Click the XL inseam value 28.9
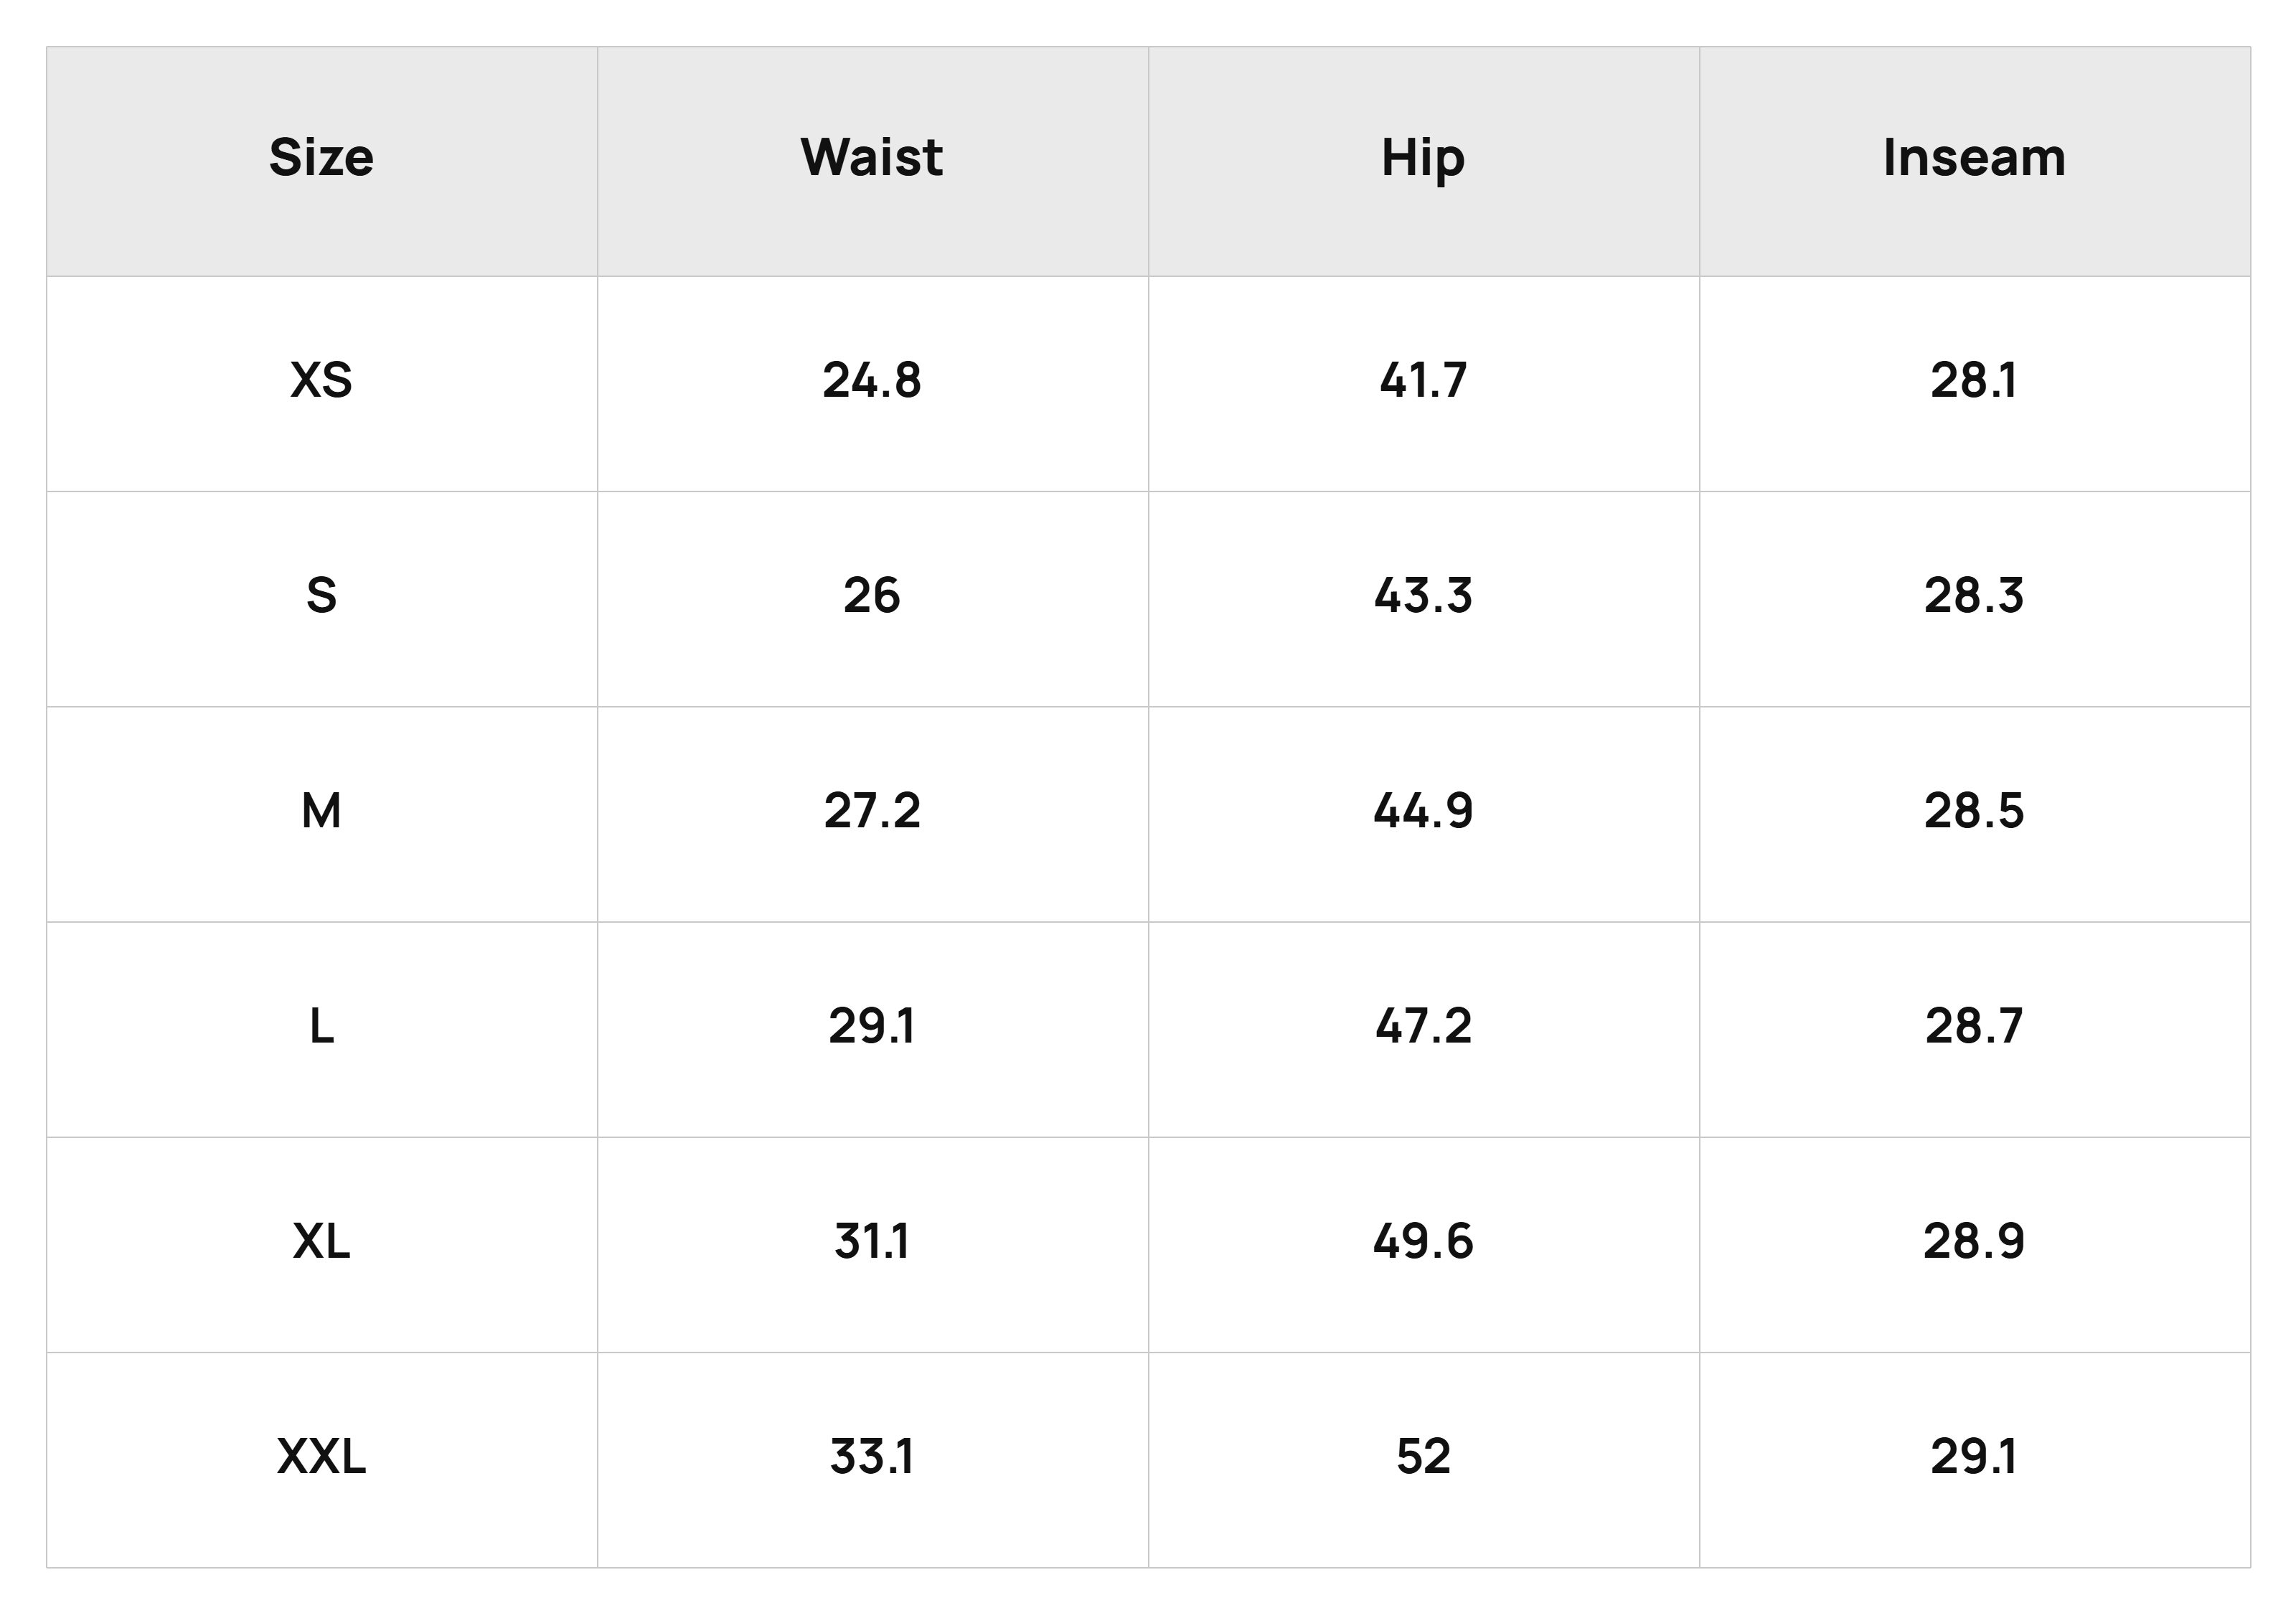 pyautogui.click(x=1974, y=1242)
